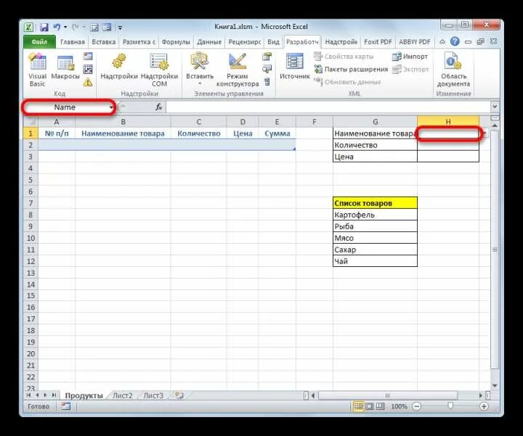523x436 pixels.
Task: Switch to the Лист2 sheet tab
Action: click(123, 395)
